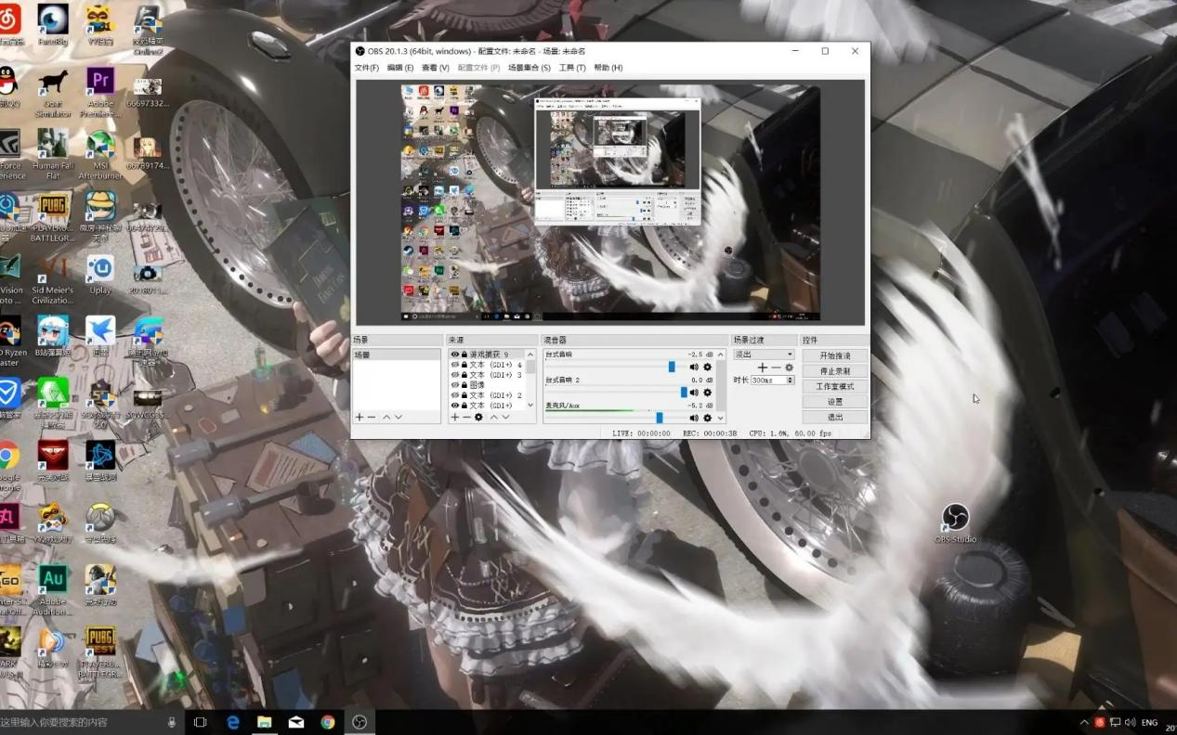This screenshot has width=1177, height=735.
Task: Open source properties gear in 来源 panel
Action: (x=478, y=418)
